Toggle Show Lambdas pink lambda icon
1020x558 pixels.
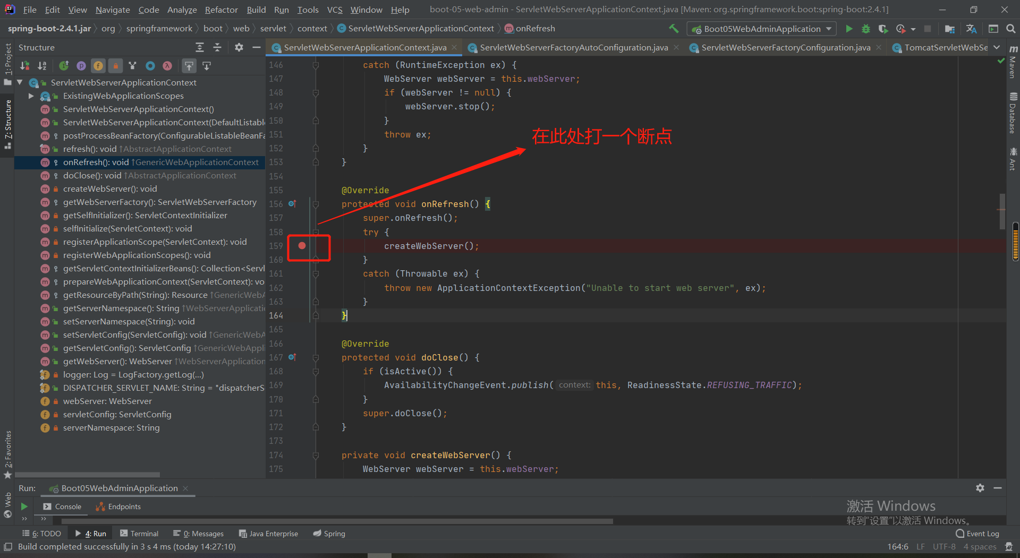pyautogui.click(x=167, y=66)
